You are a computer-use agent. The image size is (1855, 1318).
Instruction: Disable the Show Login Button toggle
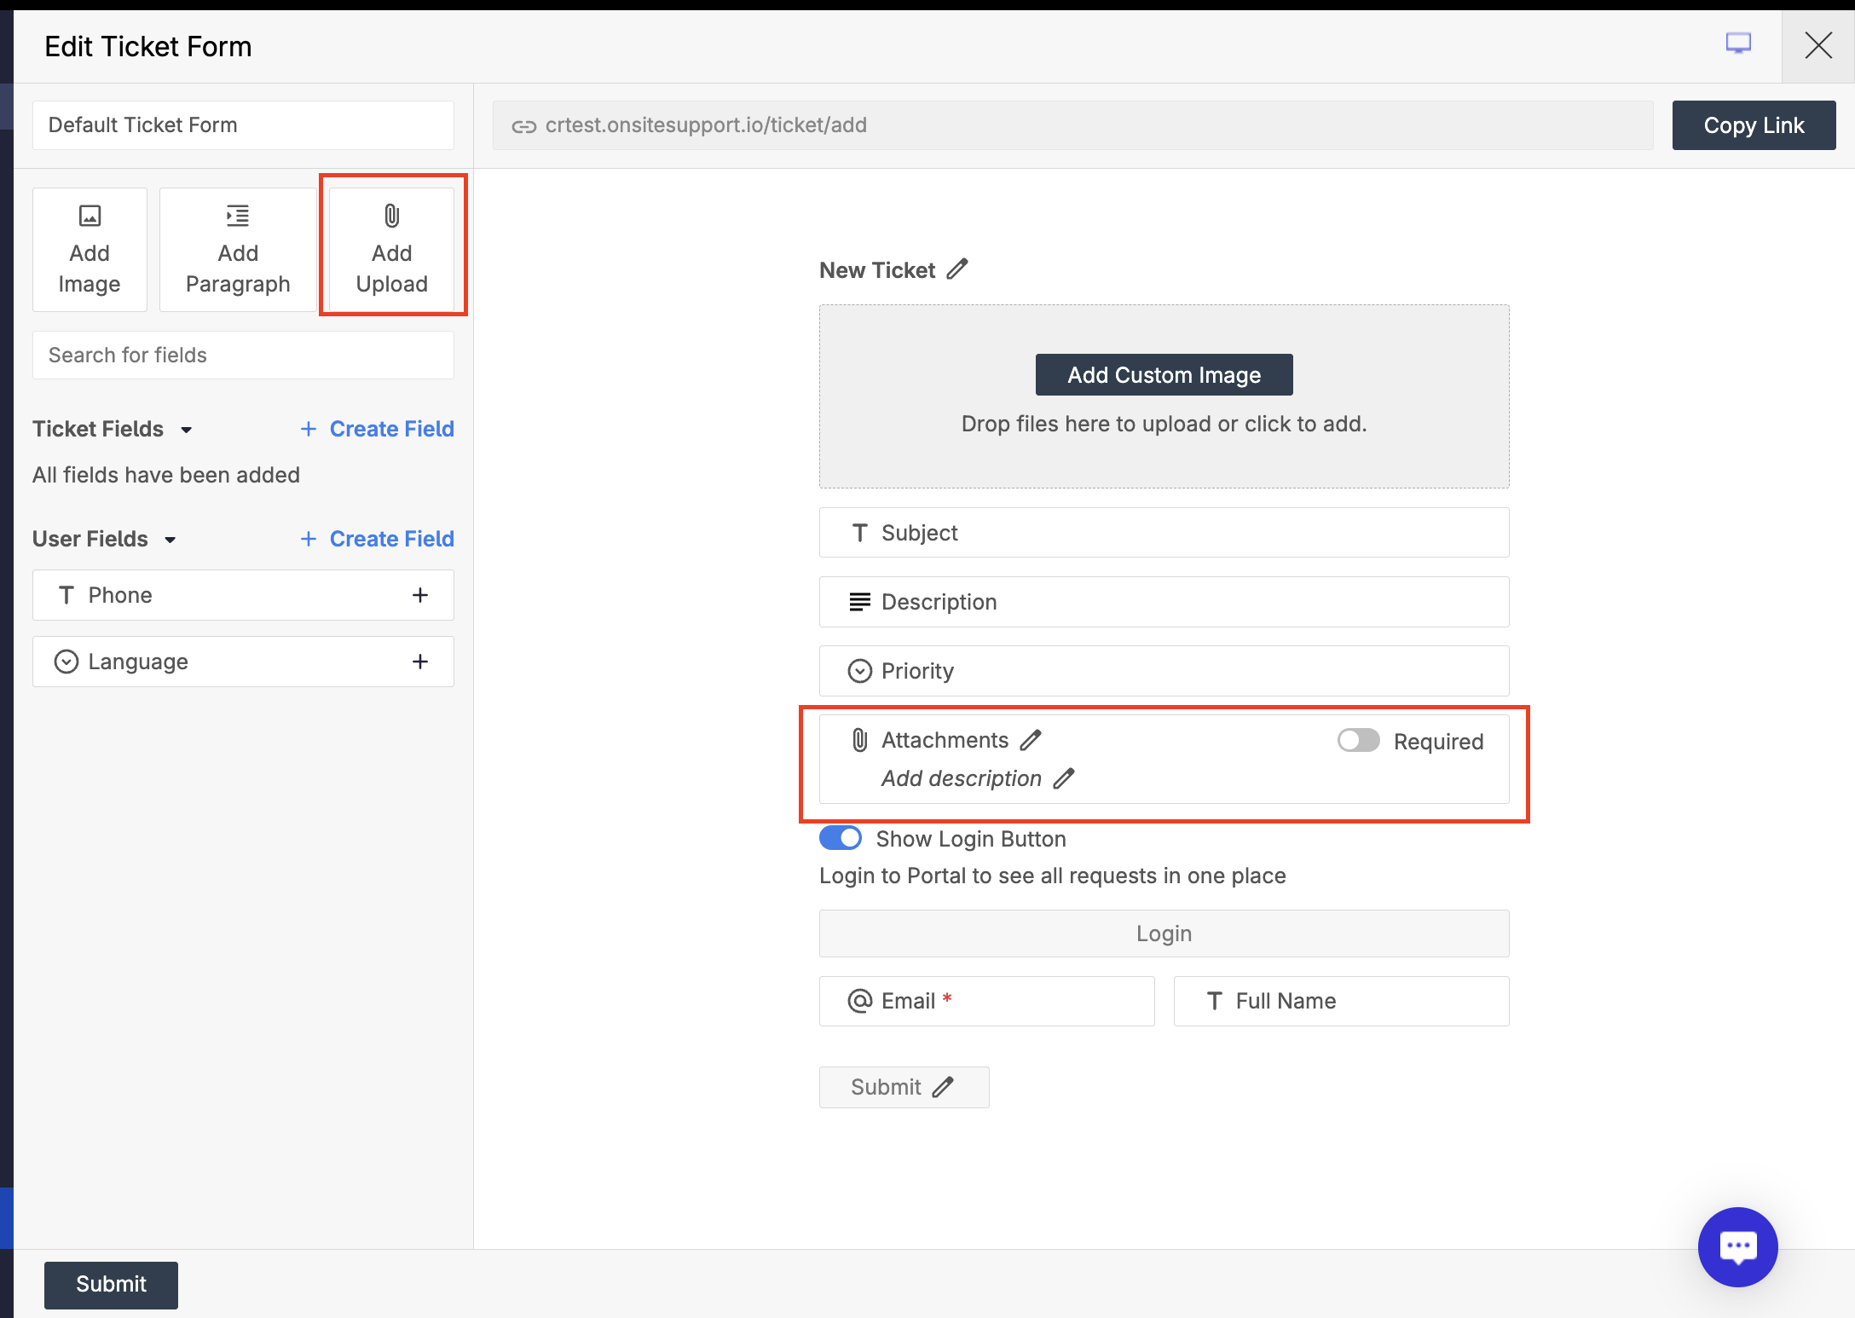coord(841,838)
